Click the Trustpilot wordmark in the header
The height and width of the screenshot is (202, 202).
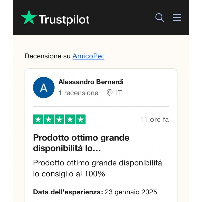coord(64,19)
